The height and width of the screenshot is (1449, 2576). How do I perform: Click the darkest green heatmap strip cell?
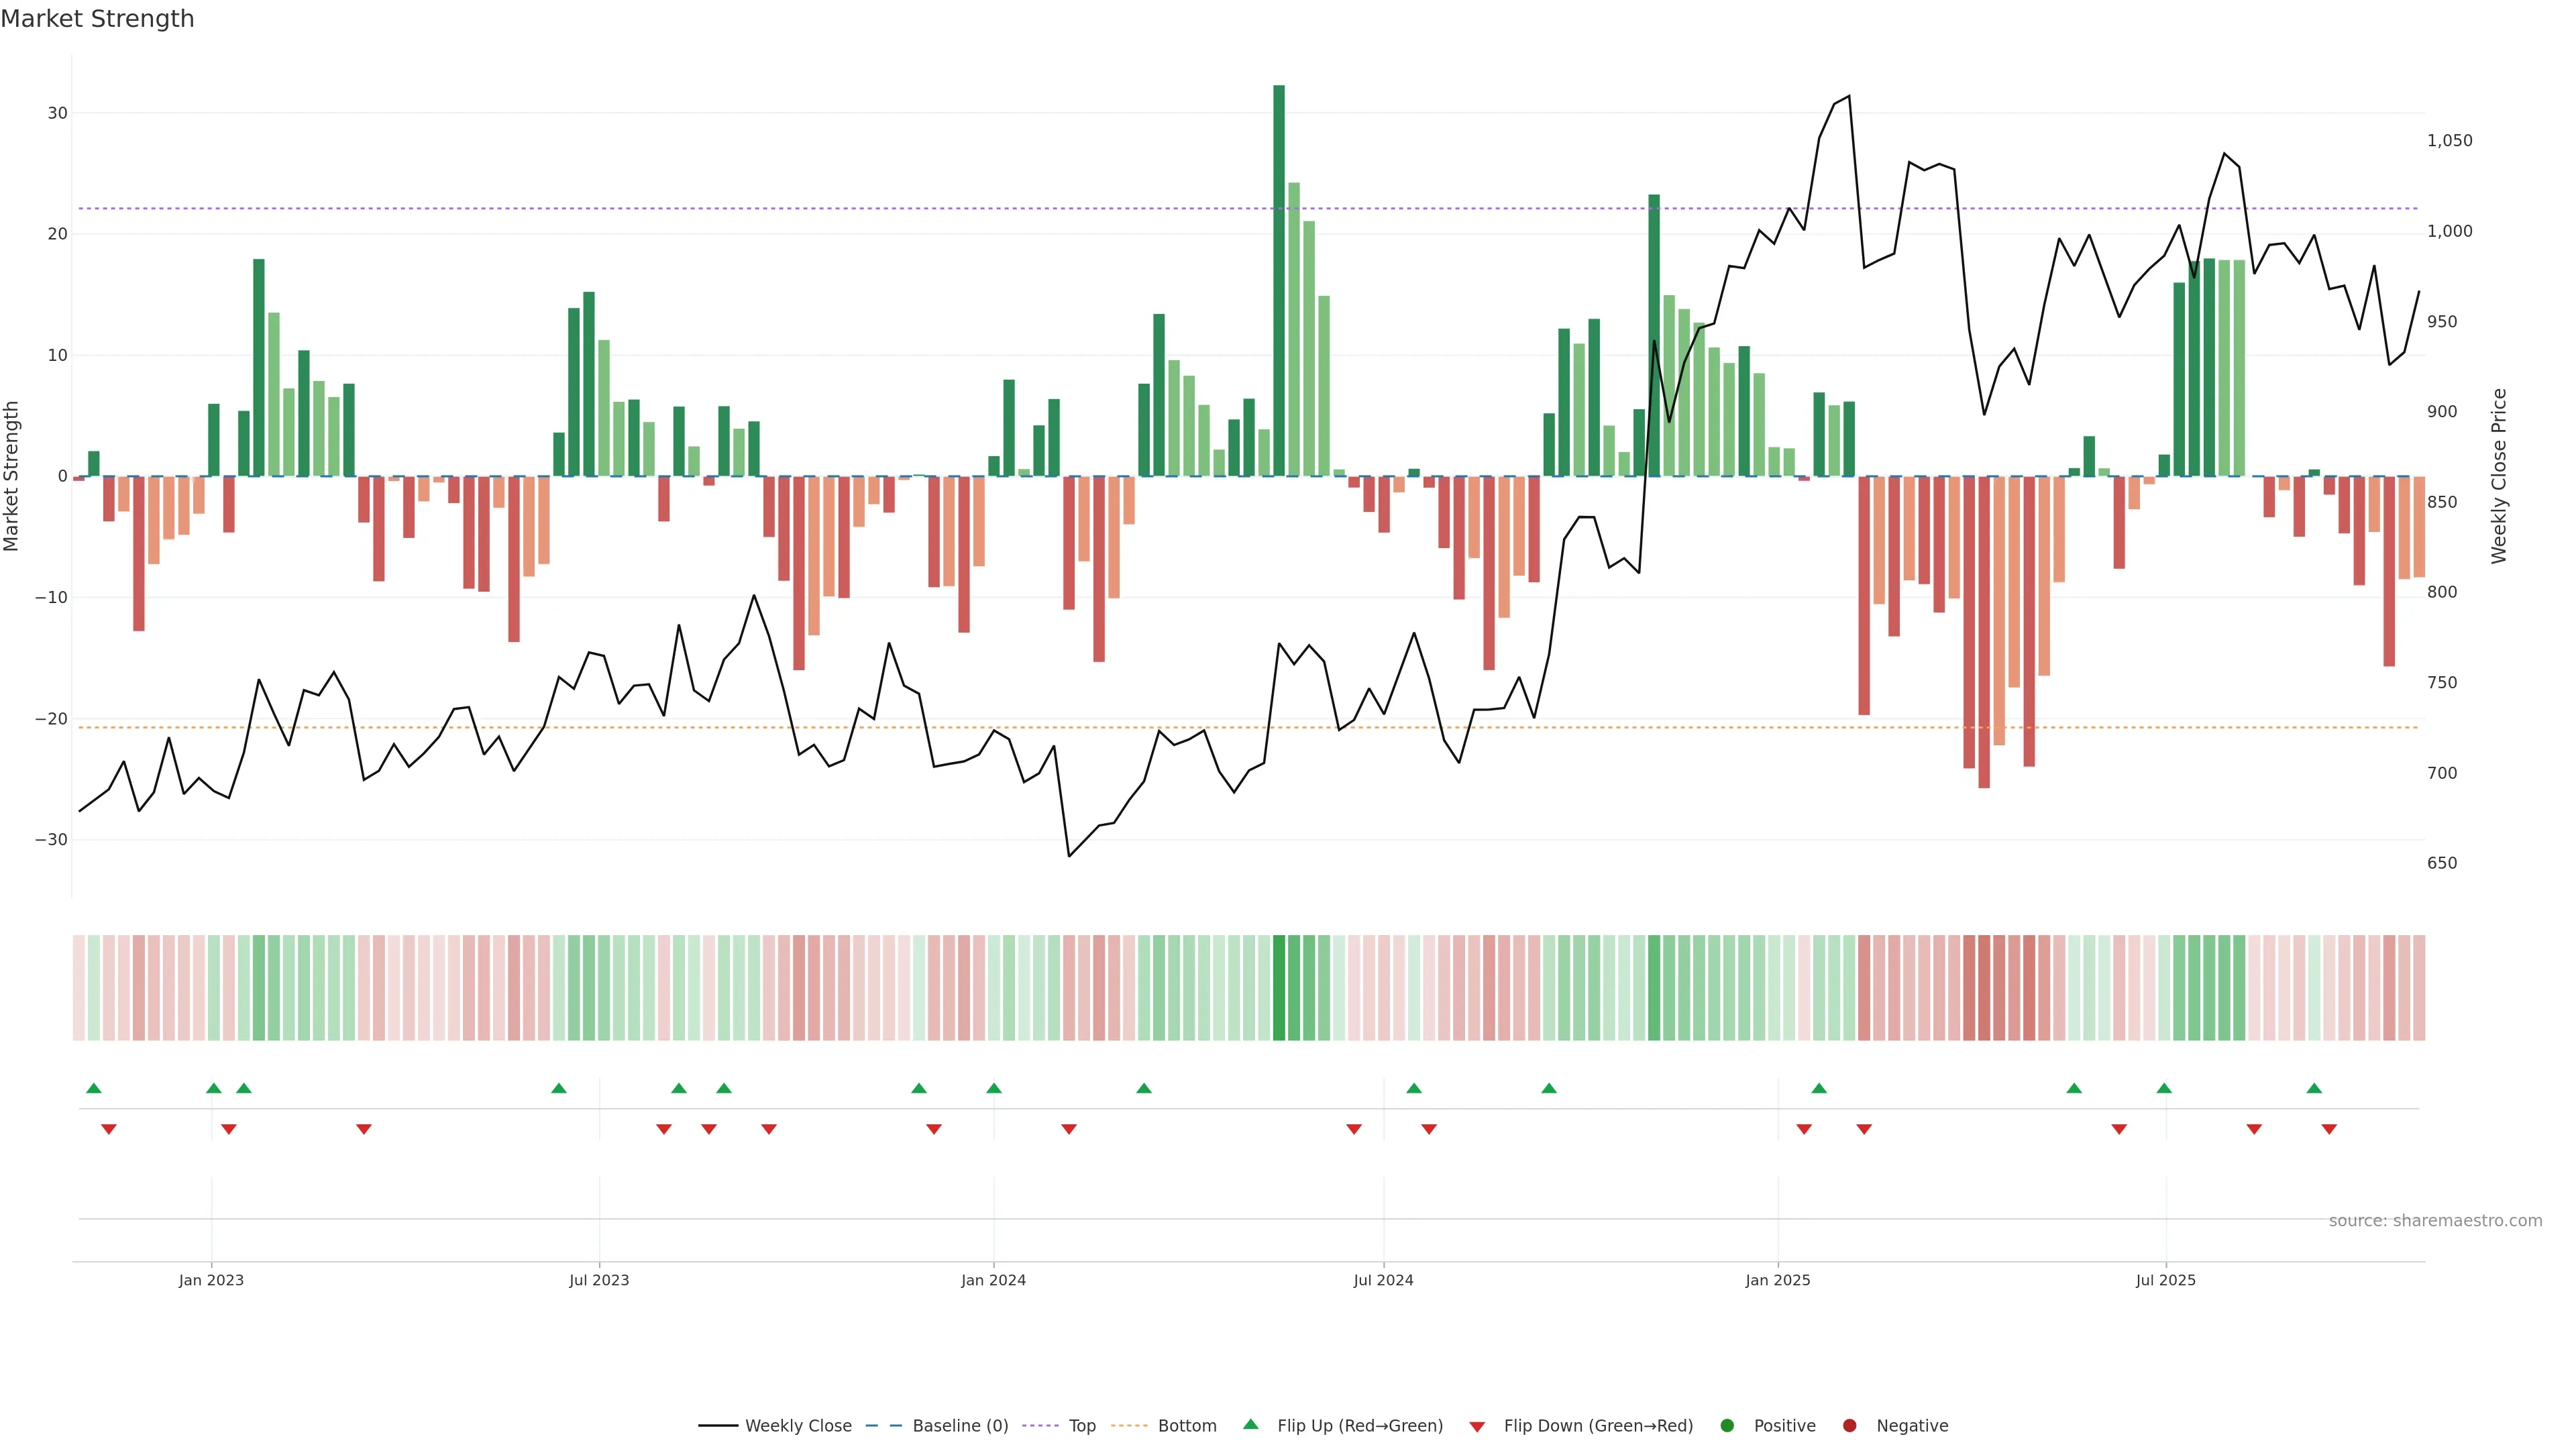1279,988
